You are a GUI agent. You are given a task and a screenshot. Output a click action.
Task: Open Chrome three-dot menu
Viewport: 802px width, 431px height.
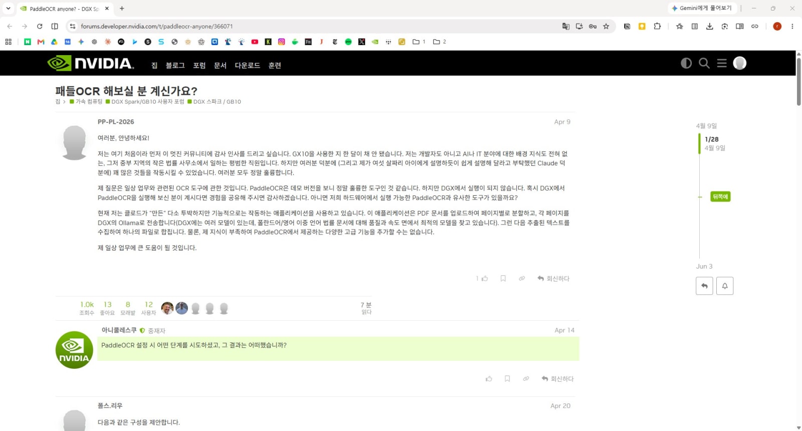click(792, 26)
